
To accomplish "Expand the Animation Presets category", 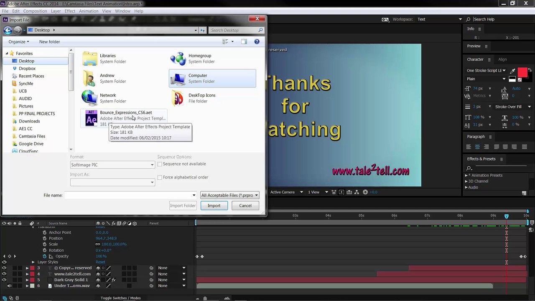I will [x=466, y=176].
